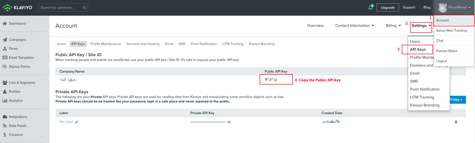Switch to Push Notification sub-tab

[204, 44]
